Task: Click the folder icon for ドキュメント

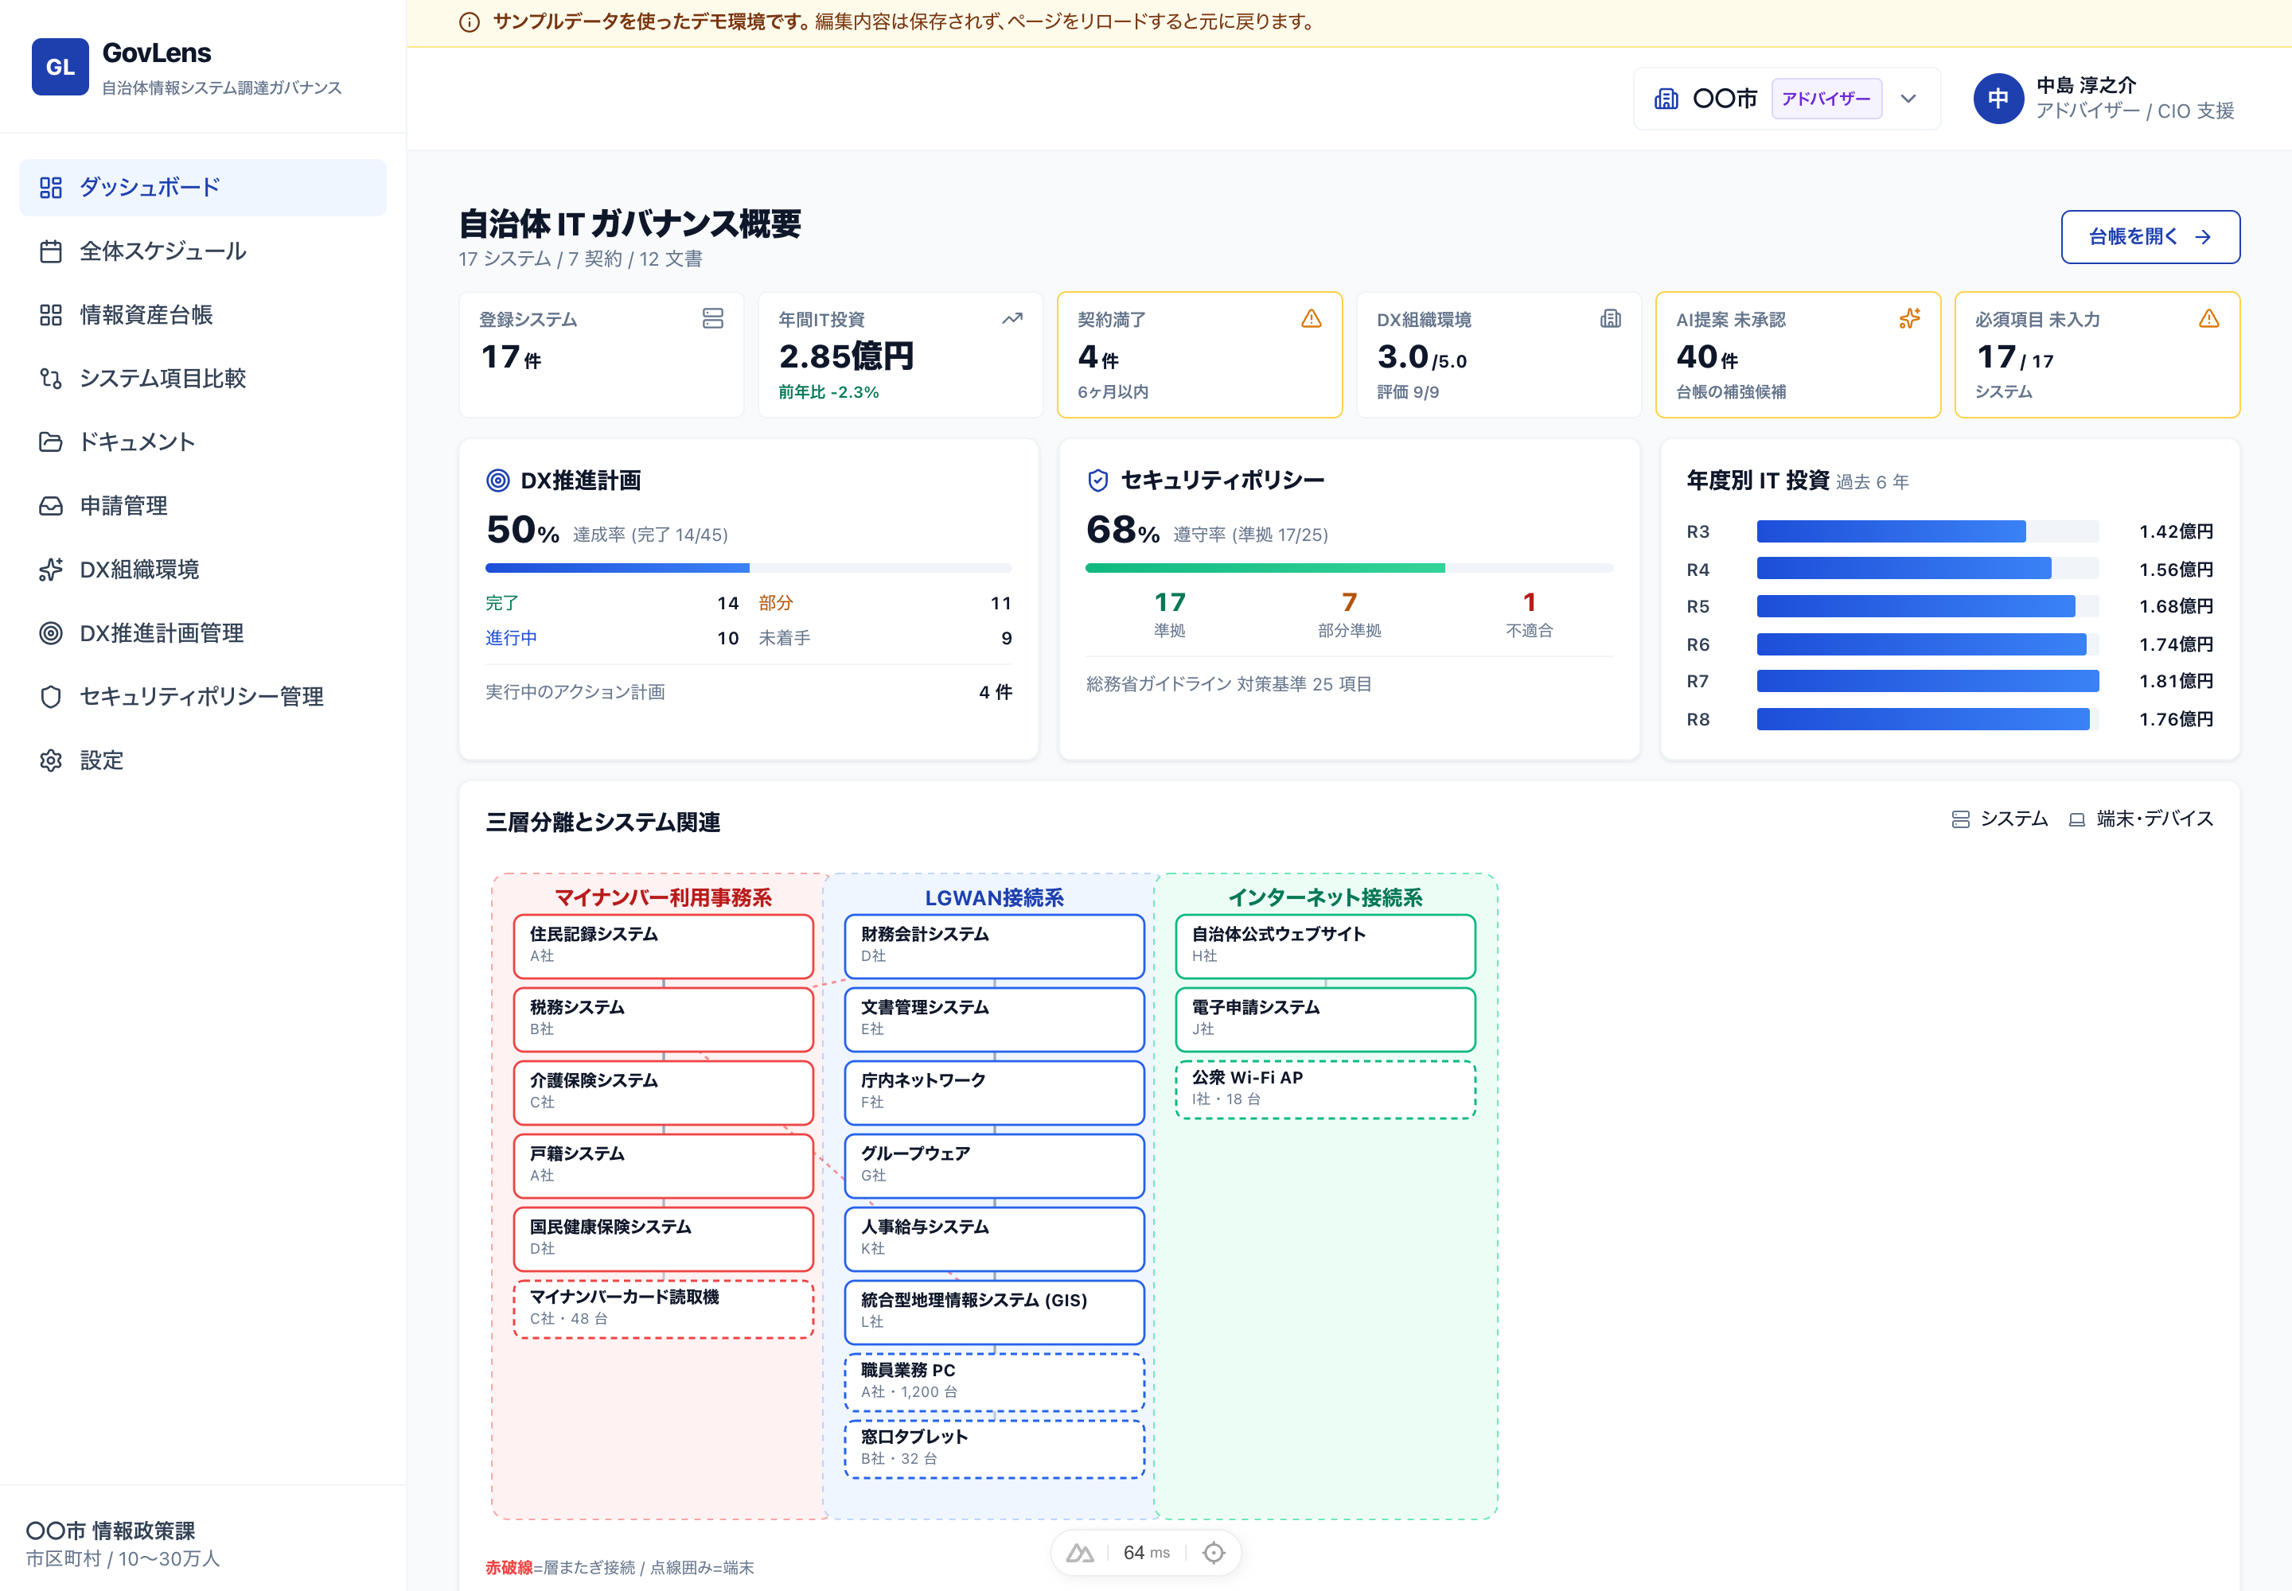Action: coord(51,442)
